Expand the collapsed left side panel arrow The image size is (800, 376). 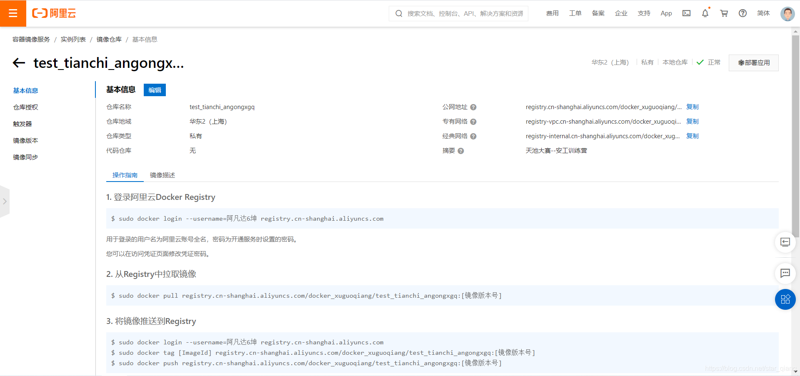coord(5,202)
